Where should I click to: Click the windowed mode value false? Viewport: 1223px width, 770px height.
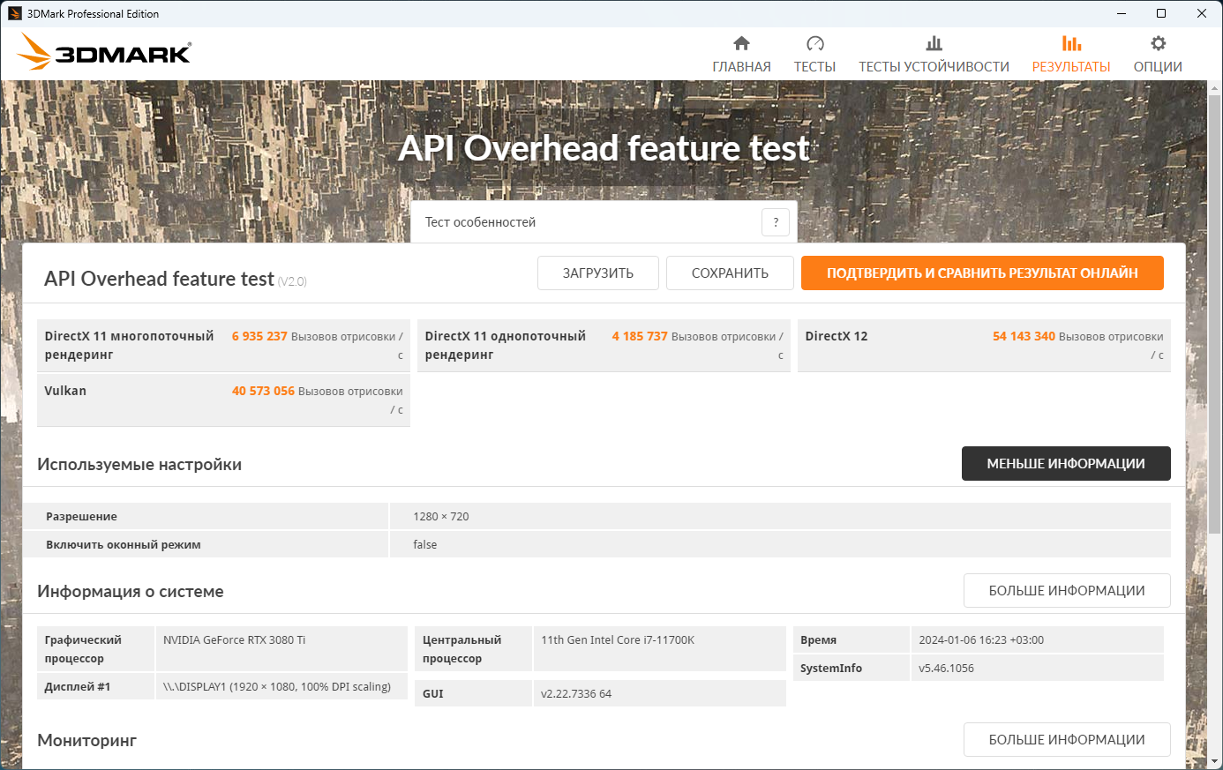click(425, 545)
